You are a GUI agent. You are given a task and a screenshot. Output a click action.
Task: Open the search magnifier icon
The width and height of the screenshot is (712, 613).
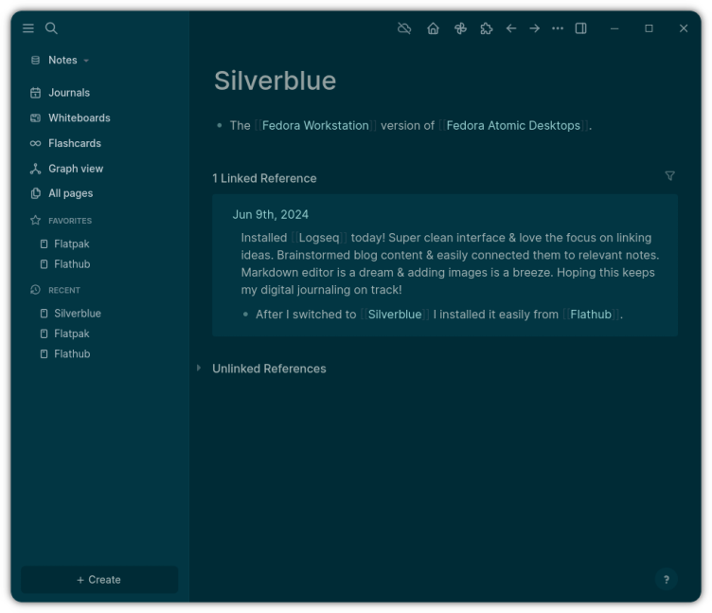(x=51, y=28)
